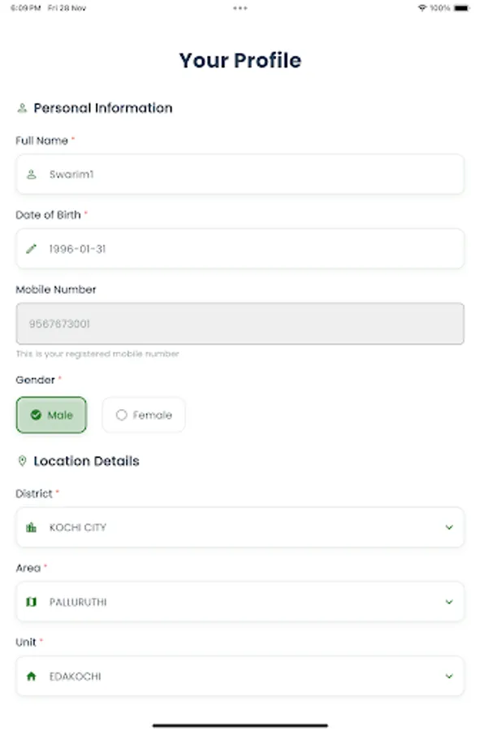The height and width of the screenshot is (732, 480).
Task: Click the home icon in the Unit field
Action: pyautogui.click(x=31, y=676)
